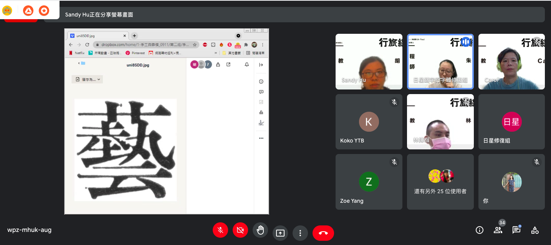Click Meet's more options vertical dots
551x245 pixels.
[x=300, y=233]
